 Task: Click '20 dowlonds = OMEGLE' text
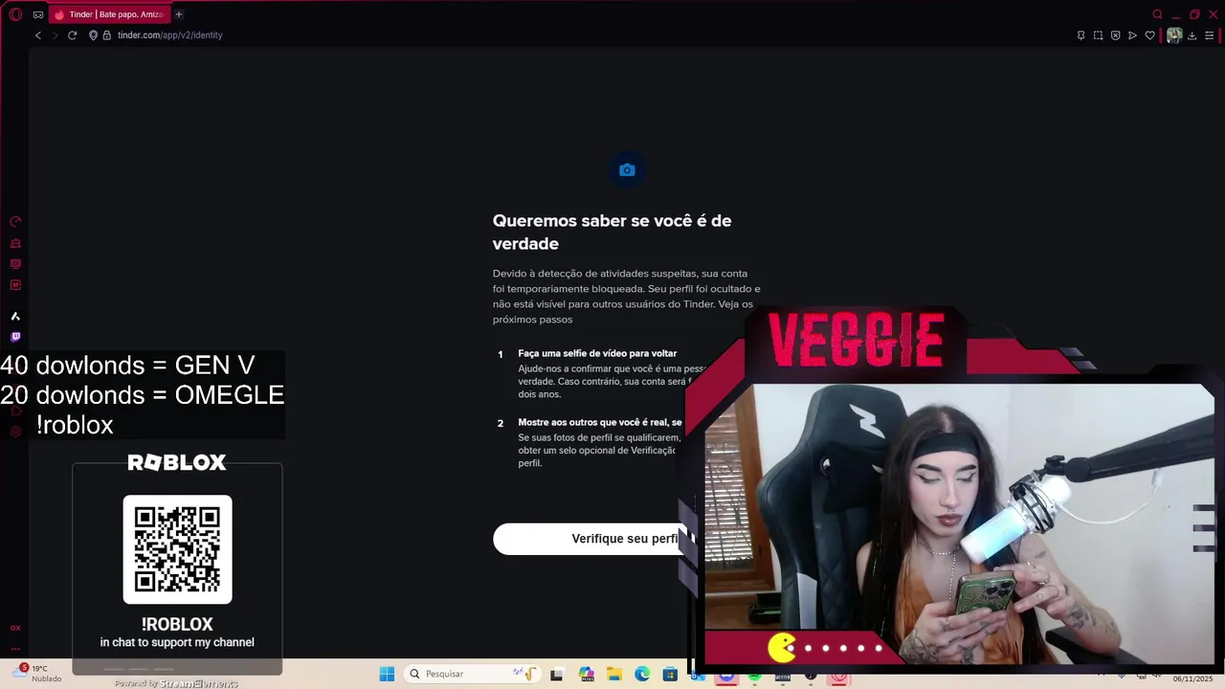[142, 394]
